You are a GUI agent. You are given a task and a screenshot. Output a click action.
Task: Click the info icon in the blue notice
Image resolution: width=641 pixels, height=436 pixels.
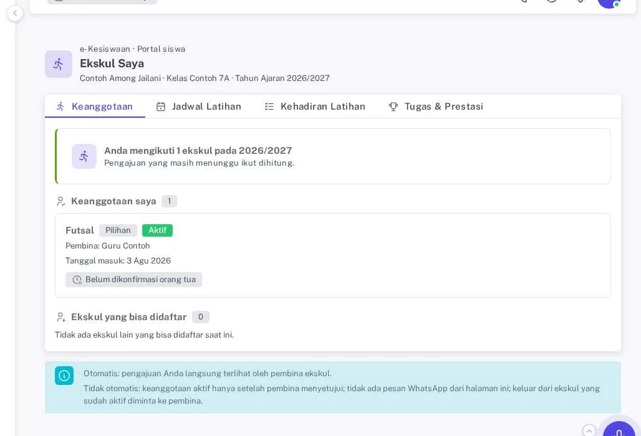click(64, 376)
